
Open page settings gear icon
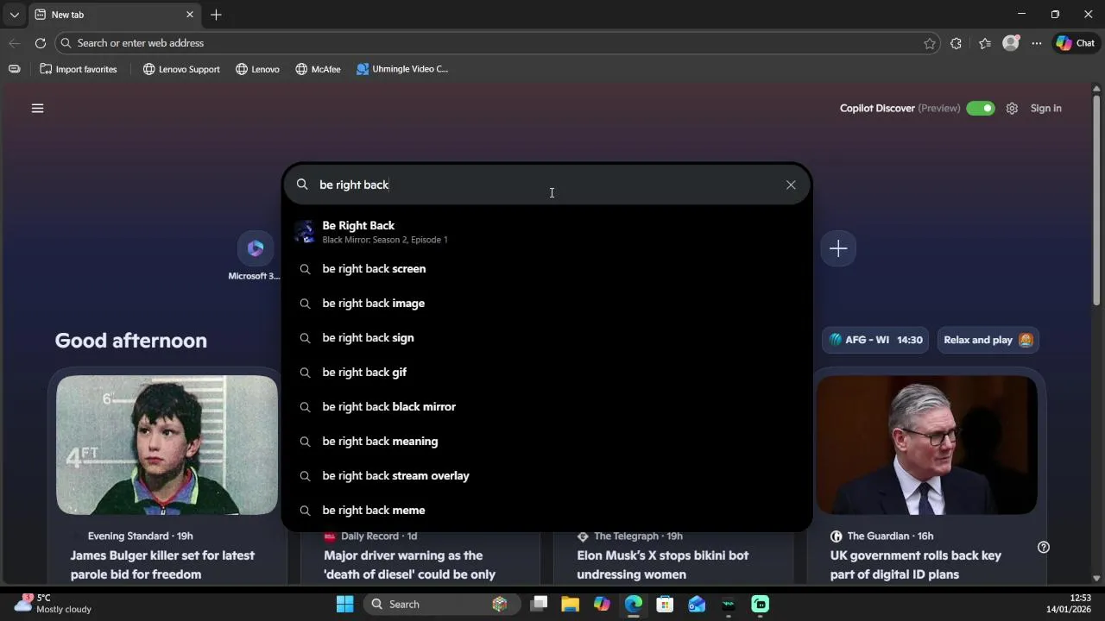(1012, 108)
